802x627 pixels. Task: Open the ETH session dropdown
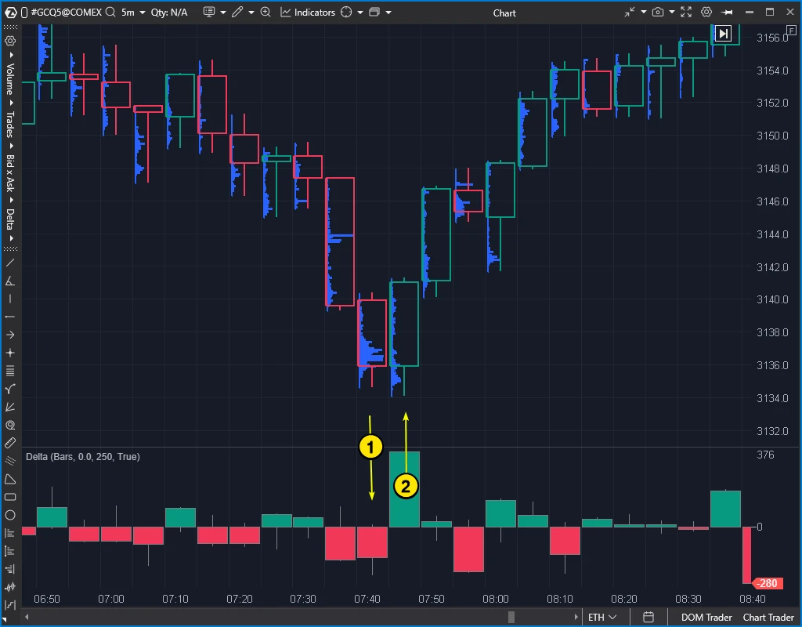pyautogui.click(x=601, y=617)
